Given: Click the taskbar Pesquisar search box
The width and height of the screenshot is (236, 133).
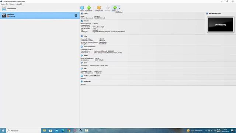Looking at the screenshot, I should pyautogui.click(x=24, y=130).
